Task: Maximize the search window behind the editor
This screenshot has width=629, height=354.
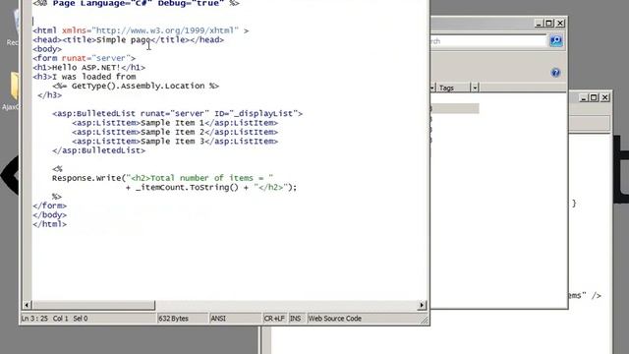Action: (x=549, y=24)
